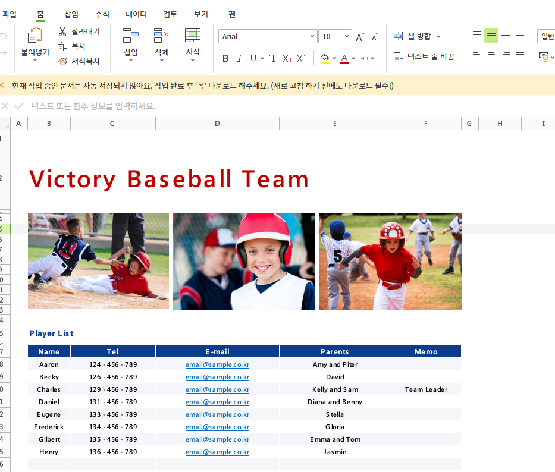Align text center horizontally

(x=491, y=55)
